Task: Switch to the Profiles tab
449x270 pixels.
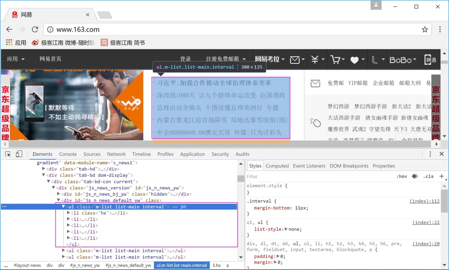Action: point(166,154)
